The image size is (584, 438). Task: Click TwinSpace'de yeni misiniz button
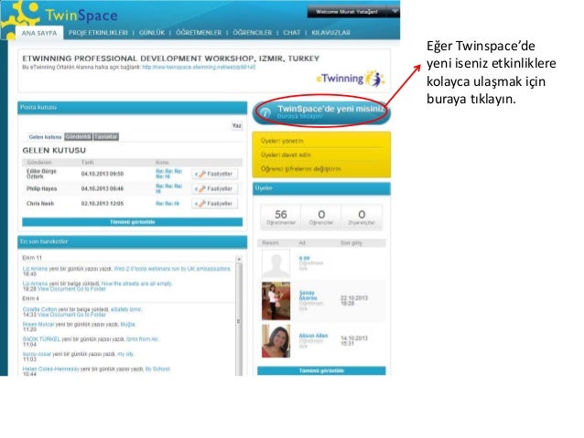coord(321,112)
